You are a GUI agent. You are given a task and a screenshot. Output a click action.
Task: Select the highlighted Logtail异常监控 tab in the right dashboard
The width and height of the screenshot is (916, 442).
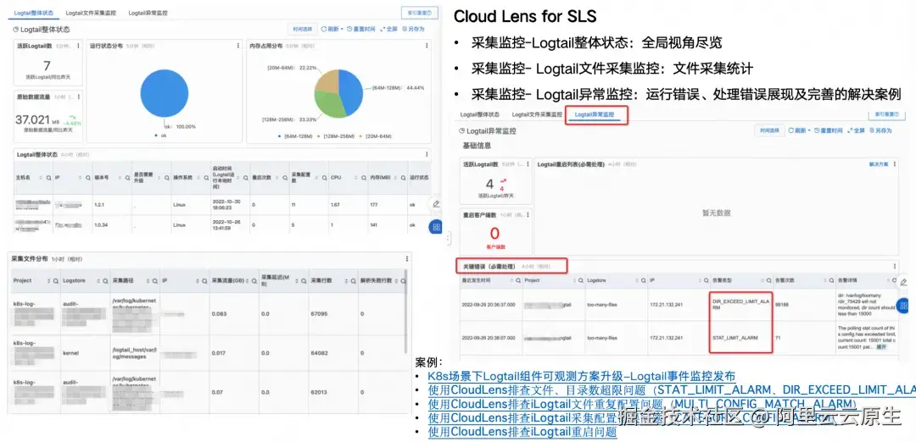[595, 115]
